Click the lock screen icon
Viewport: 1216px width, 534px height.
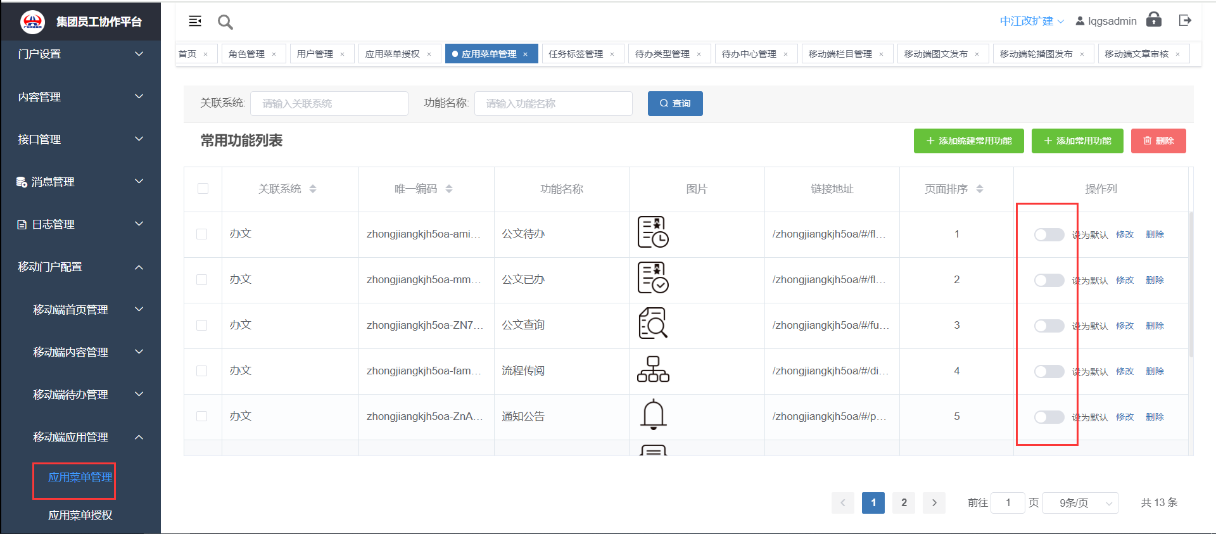click(x=1154, y=20)
